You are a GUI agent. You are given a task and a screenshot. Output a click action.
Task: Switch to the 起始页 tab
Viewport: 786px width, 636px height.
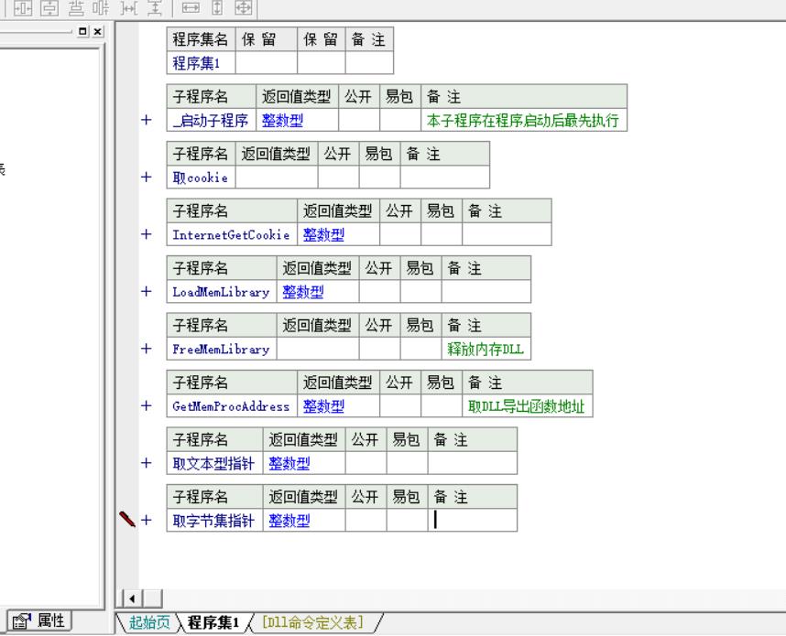(149, 622)
